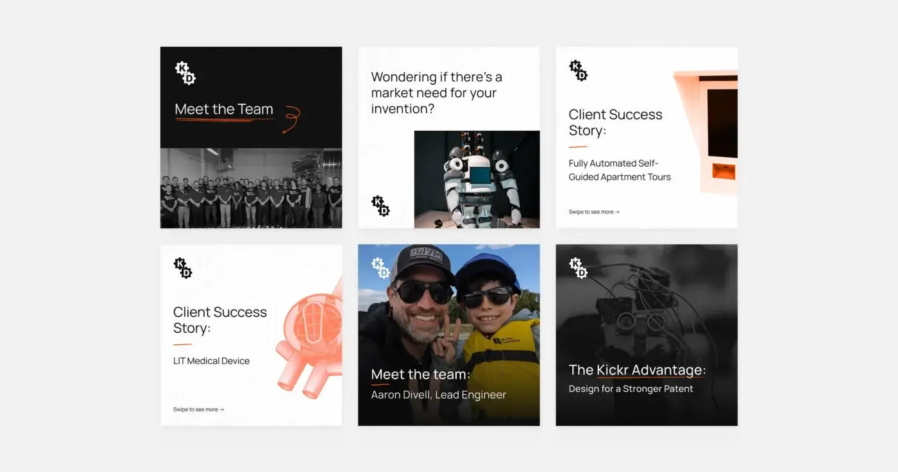The width and height of the screenshot is (898, 472).
Task: Select 'The Kickr Advantage:' heading
Action: pyautogui.click(x=637, y=370)
